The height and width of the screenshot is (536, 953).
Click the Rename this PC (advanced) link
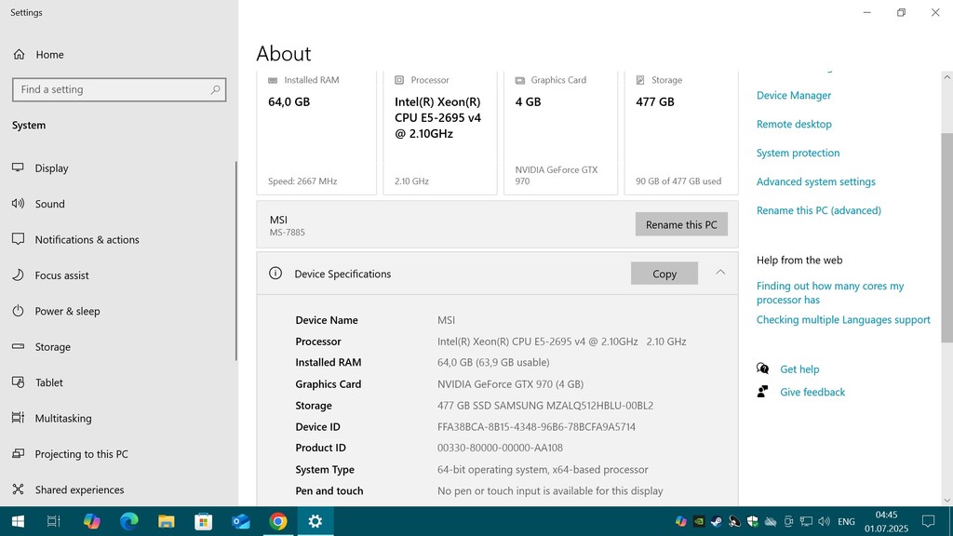(819, 210)
